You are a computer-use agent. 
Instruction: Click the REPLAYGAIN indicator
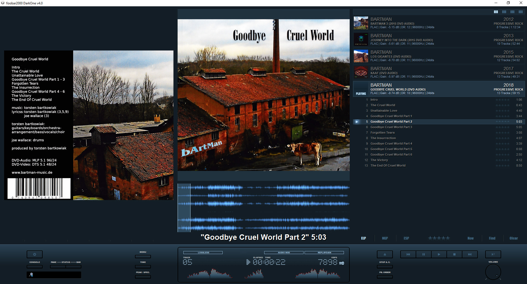click(x=324, y=252)
